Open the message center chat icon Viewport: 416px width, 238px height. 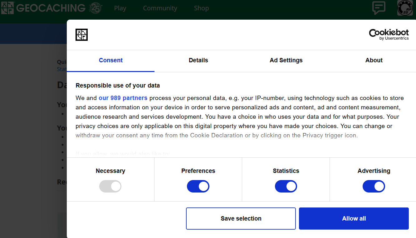pyautogui.click(x=379, y=8)
